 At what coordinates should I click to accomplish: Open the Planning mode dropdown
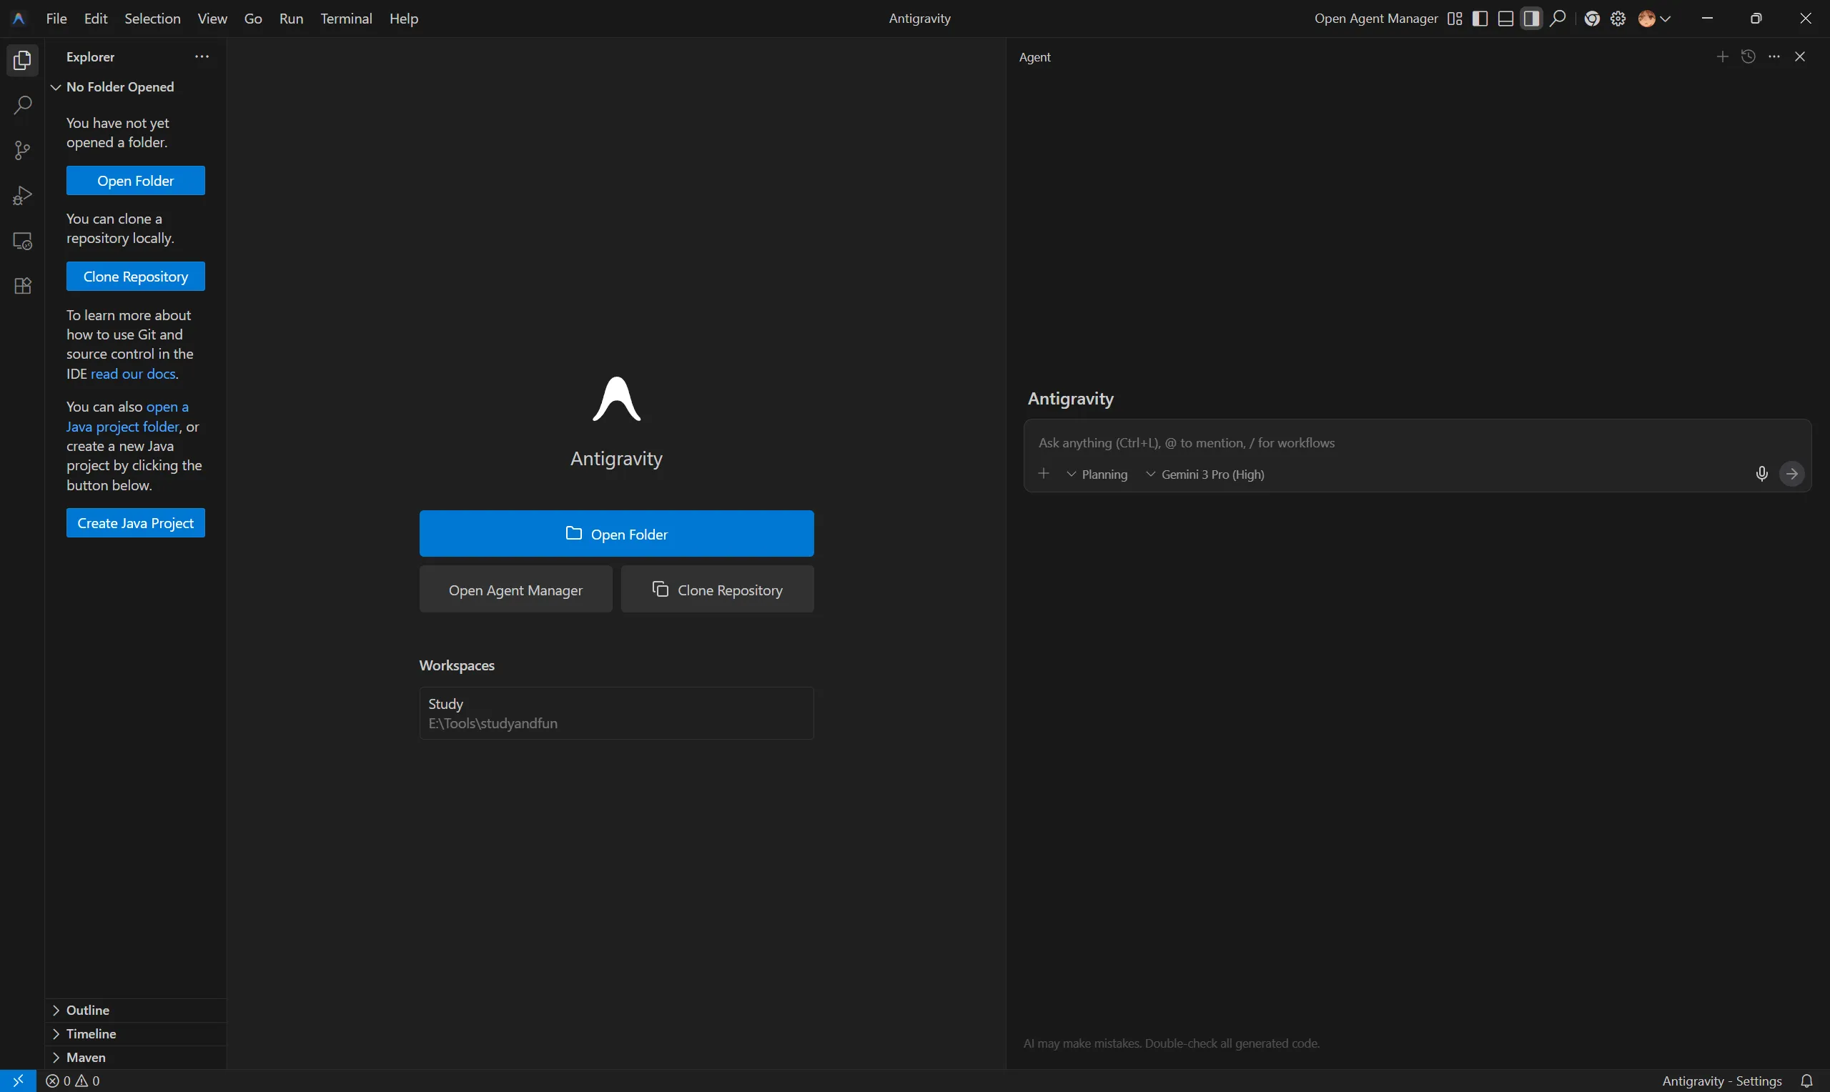(1097, 475)
